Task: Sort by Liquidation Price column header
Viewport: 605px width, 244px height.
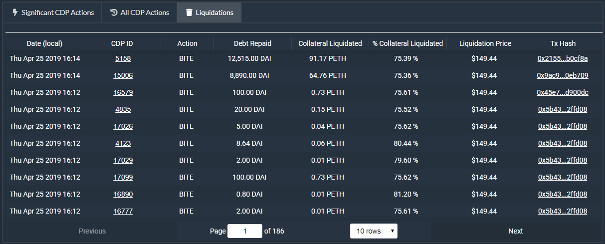Action: click(485, 43)
